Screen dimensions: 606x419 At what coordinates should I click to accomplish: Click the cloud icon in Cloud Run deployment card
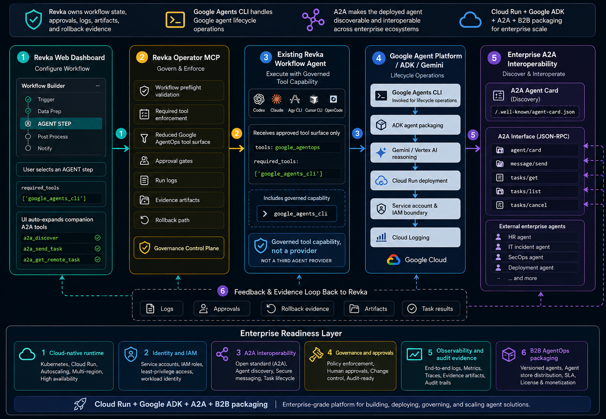point(381,181)
